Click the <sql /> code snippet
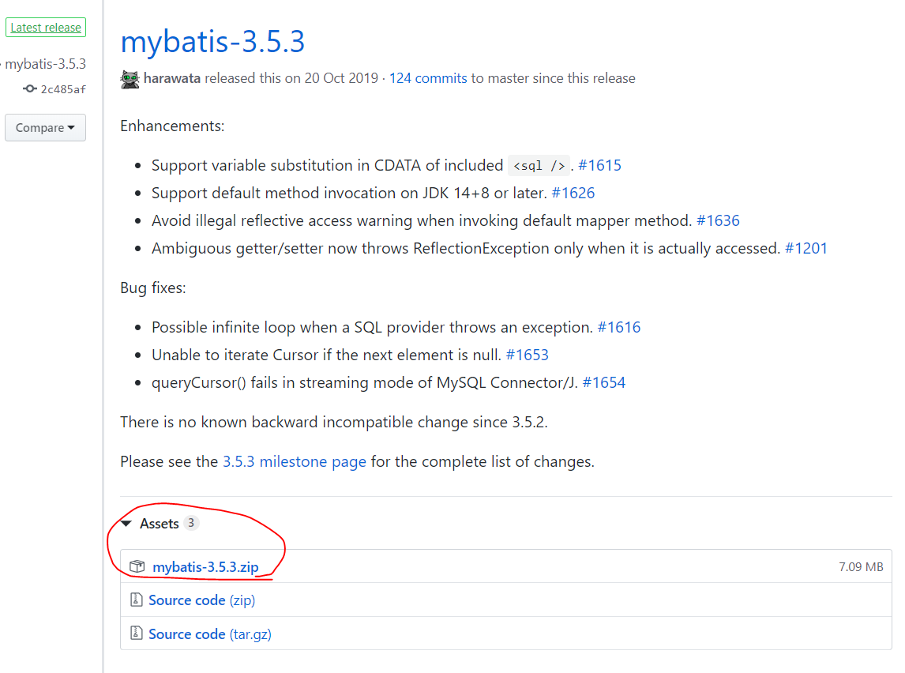The image size is (905, 673). (x=539, y=166)
